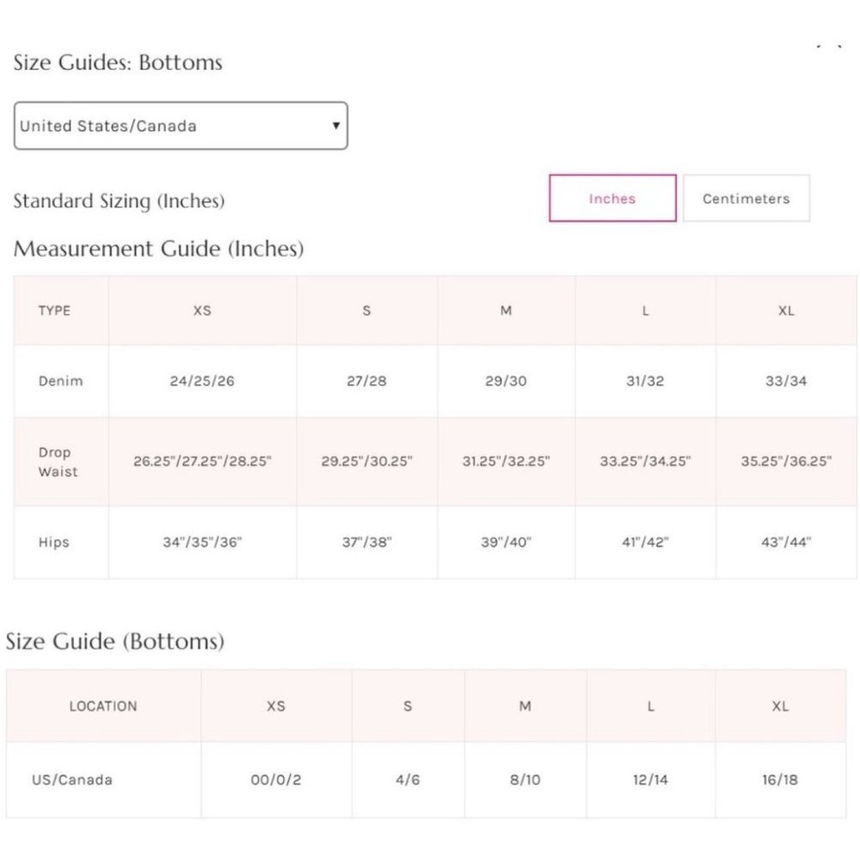The width and height of the screenshot is (860, 860).
Task: Click the US/Canada row label
Action: [x=72, y=779]
